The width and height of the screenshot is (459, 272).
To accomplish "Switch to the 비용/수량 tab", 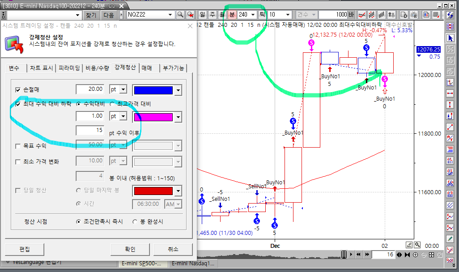I will coord(97,68).
